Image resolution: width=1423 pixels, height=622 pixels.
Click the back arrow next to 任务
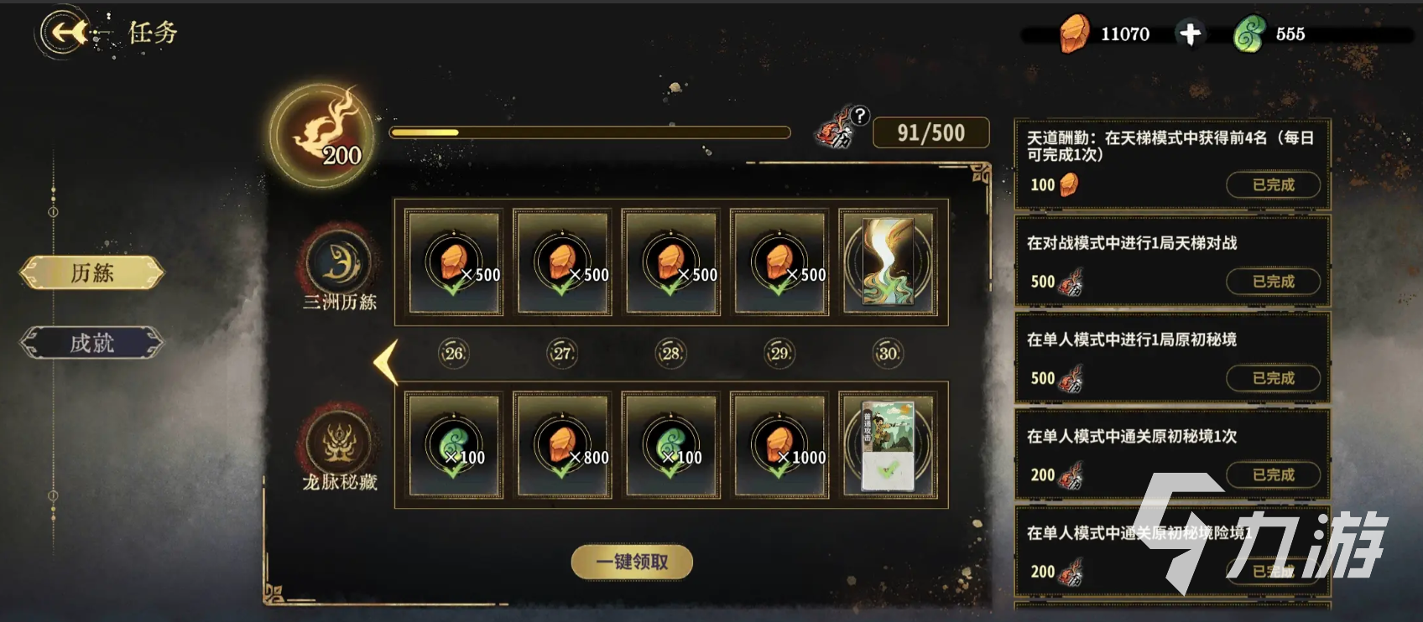click(x=66, y=33)
